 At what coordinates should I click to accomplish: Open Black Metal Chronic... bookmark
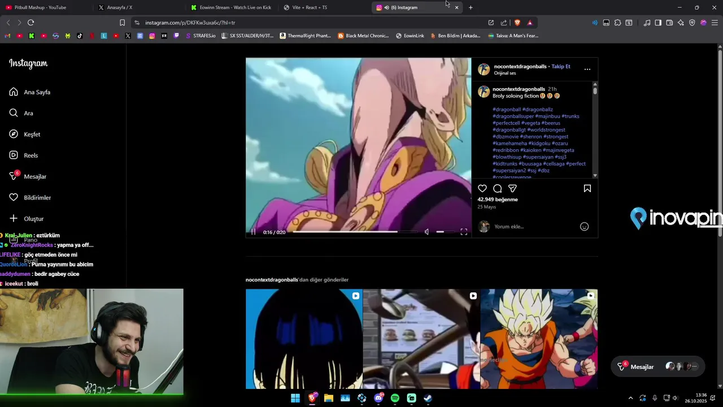[363, 36]
